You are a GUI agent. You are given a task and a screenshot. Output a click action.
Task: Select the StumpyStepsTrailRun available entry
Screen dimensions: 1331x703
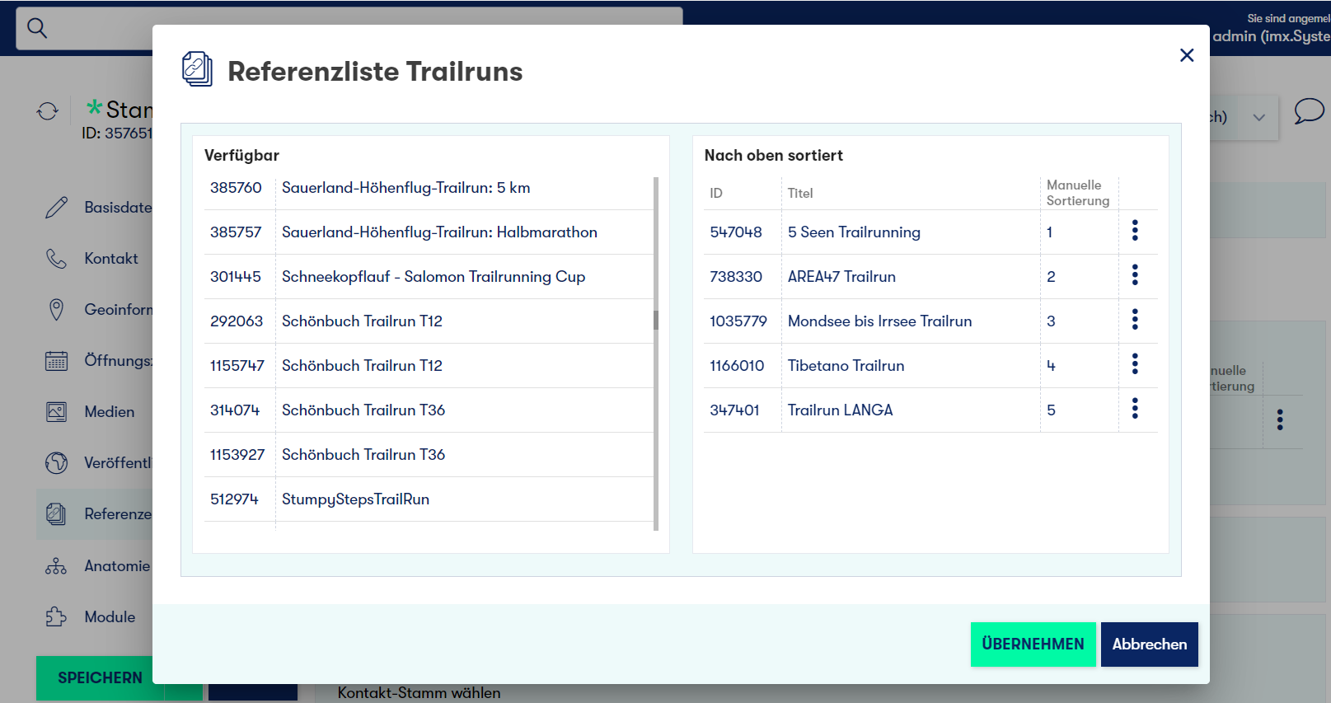pos(355,499)
